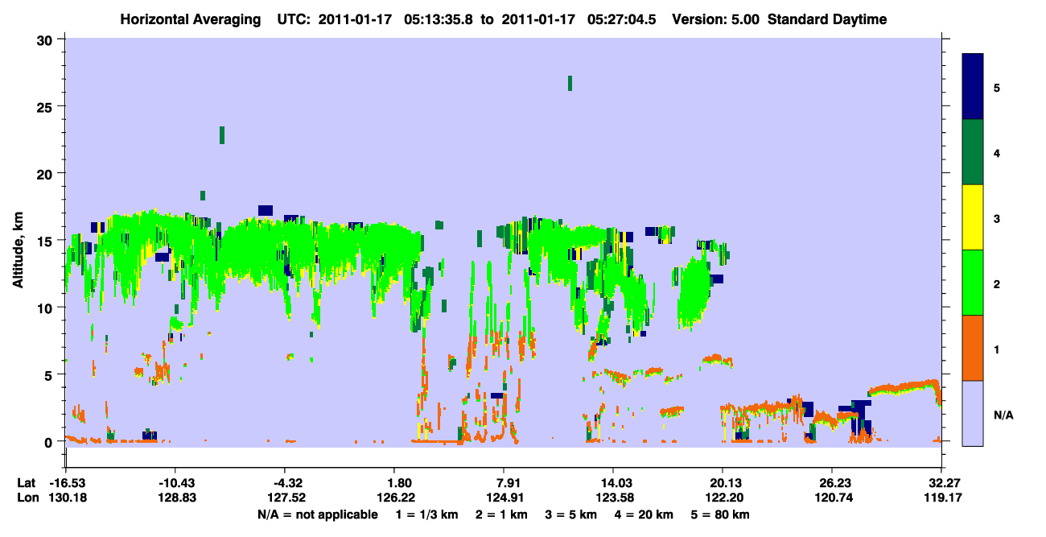Click longitude value '122.20'
The height and width of the screenshot is (537, 1046).
click(723, 498)
